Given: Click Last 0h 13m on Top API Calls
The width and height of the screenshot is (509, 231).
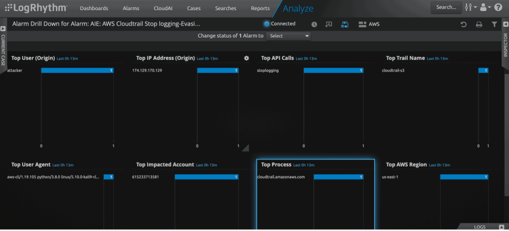Looking at the screenshot, I should (306, 59).
